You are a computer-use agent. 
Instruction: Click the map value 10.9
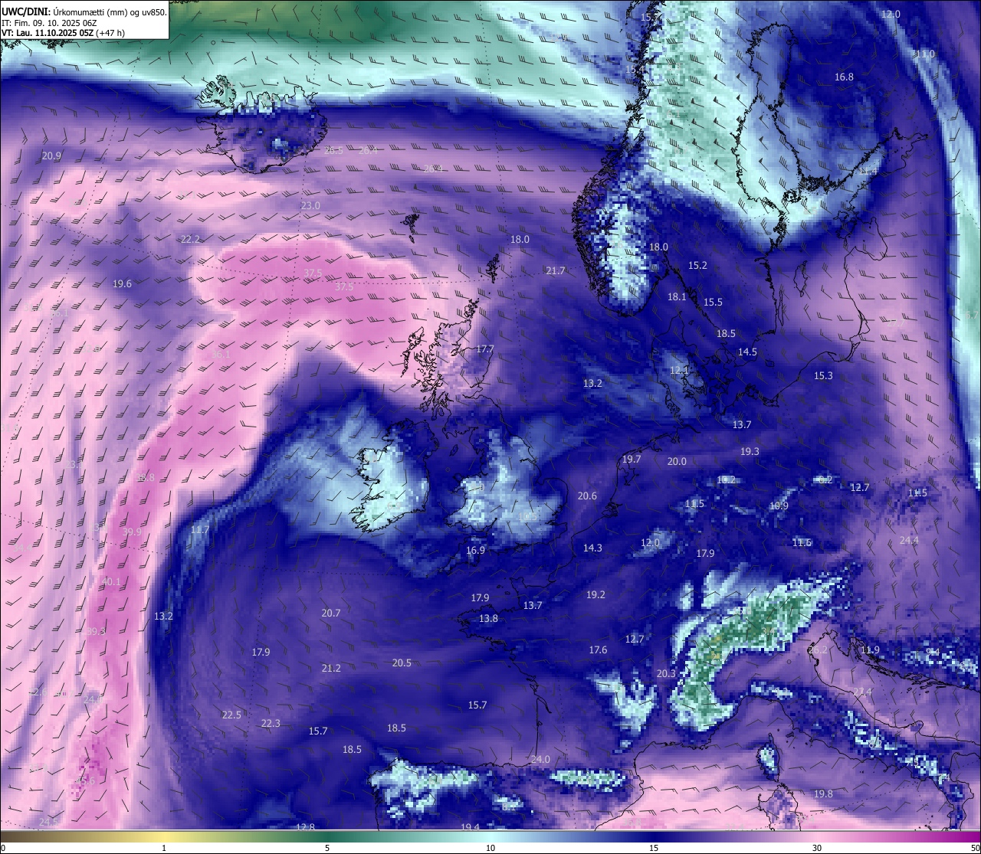pos(779,506)
